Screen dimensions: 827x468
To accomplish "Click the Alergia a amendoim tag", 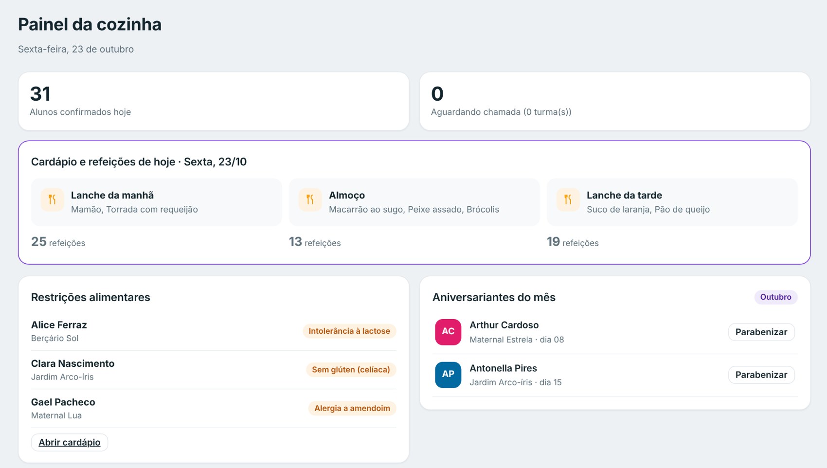I will (352, 408).
